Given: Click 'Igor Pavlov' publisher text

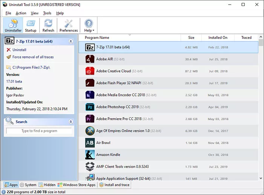Looking at the screenshot, I should point(15,95).
